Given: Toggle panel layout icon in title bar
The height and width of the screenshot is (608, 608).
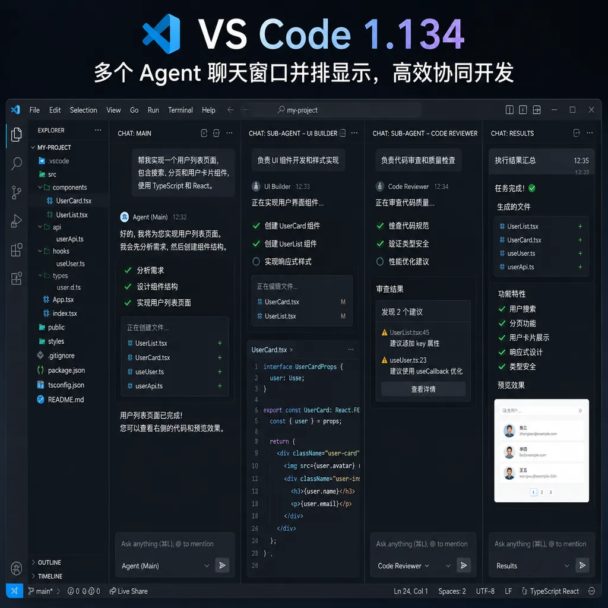Looking at the screenshot, I should 523,110.
